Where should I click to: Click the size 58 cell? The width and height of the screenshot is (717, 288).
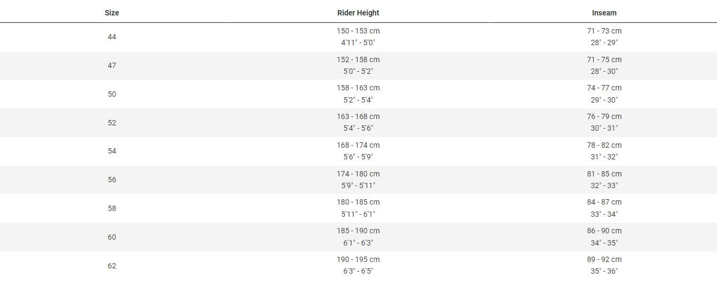pos(112,208)
